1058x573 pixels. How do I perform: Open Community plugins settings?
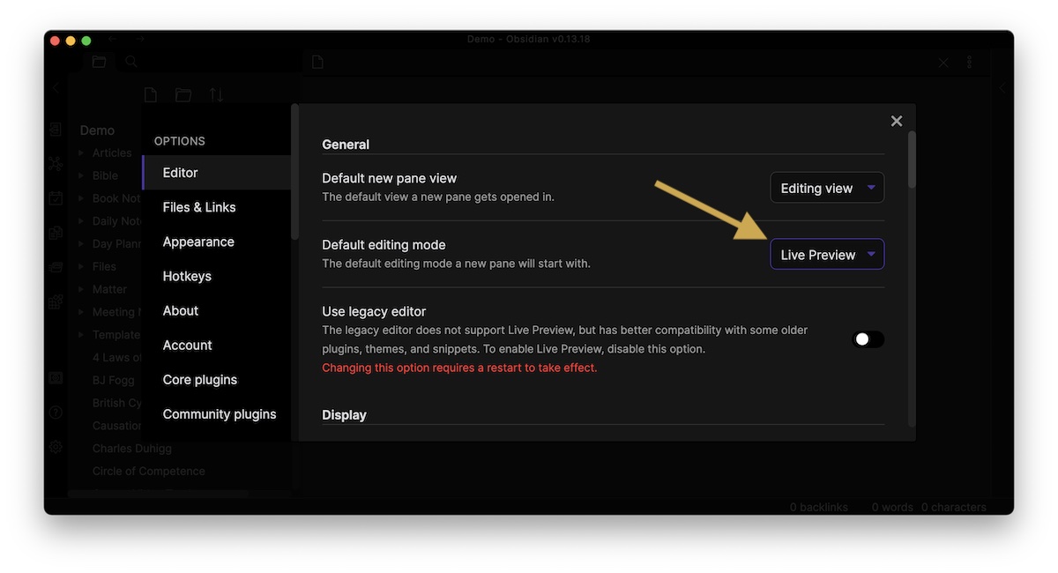(217, 413)
